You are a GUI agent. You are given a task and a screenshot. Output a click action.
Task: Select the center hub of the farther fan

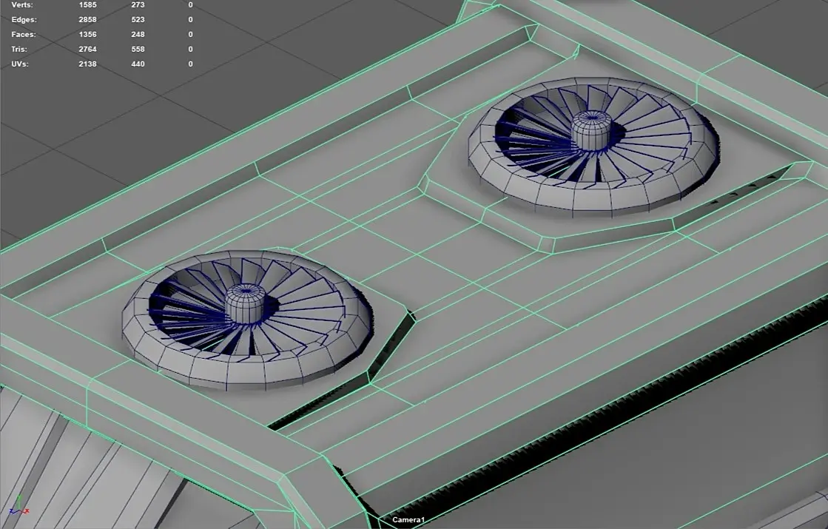pyautogui.click(x=592, y=130)
